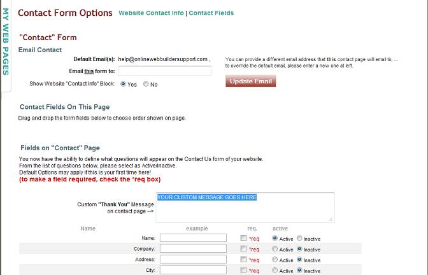The image size is (428, 275).
Task: Click the Update Email button
Action: click(250, 81)
